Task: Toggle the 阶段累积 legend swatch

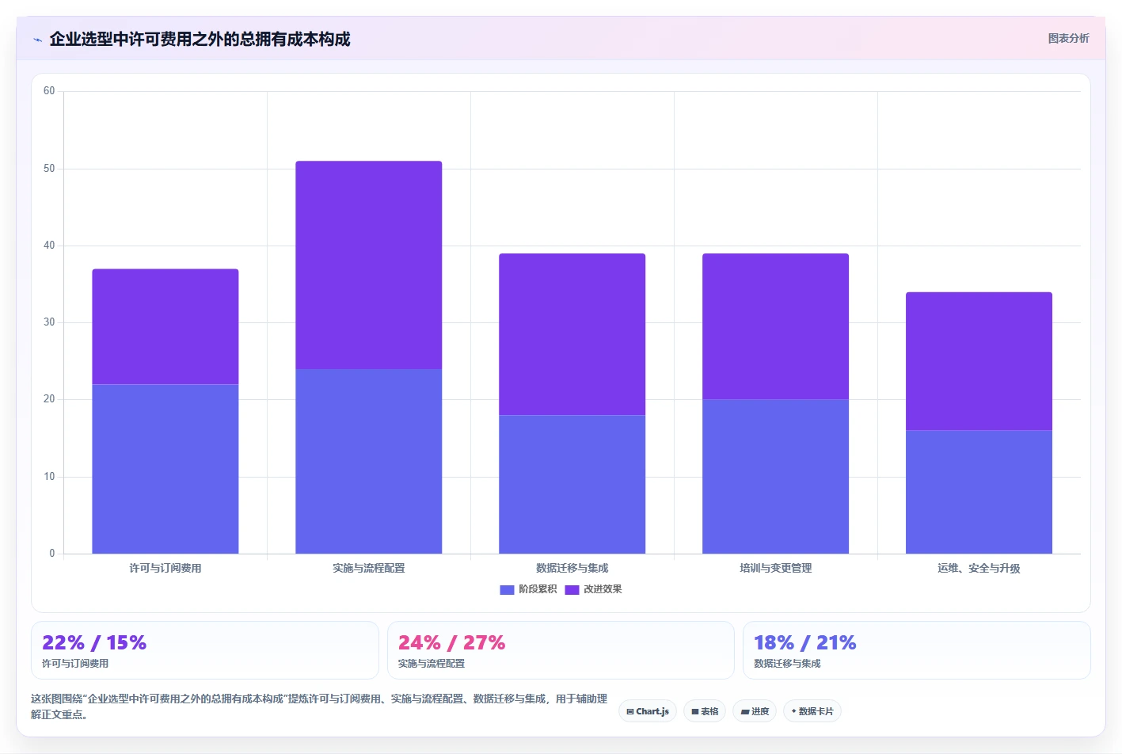Action: (507, 589)
